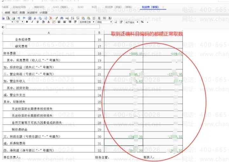Click the paste icon

click(x=45, y=18)
